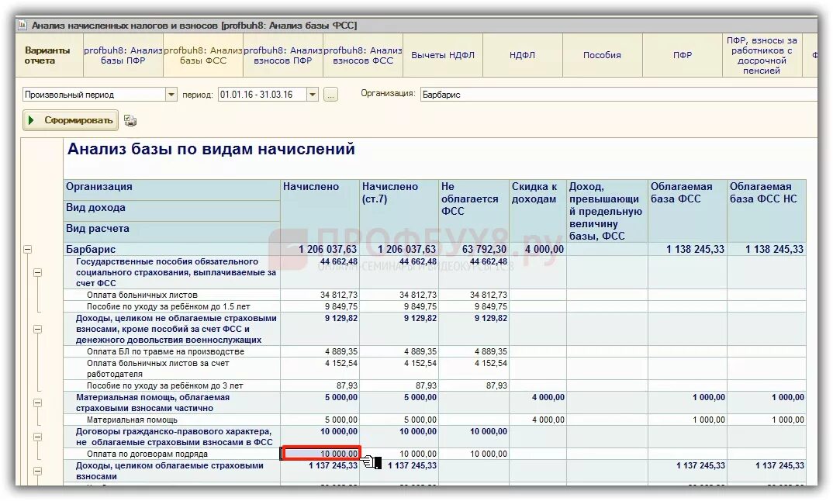Screen dimensions: 833x501
Task: Select Оплата больничных листов за счет работодателя row
Action: coord(157,368)
